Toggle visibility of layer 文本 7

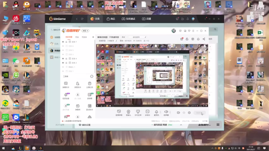(63, 42)
